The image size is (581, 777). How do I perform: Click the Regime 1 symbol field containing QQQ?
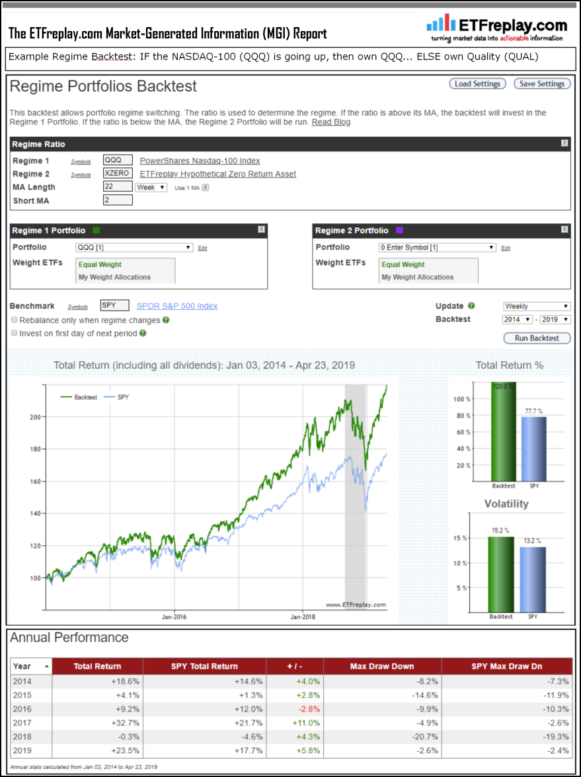pos(118,160)
